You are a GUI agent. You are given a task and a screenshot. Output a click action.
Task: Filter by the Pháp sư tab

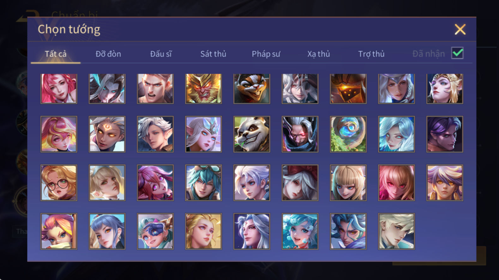coord(266,54)
